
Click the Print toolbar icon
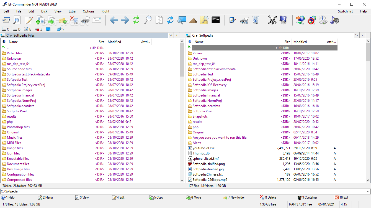(86, 20)
